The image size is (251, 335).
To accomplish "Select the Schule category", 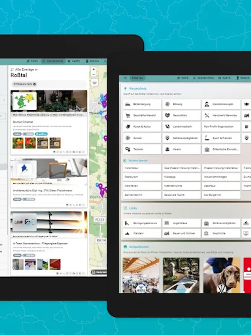I will [142, 138].
